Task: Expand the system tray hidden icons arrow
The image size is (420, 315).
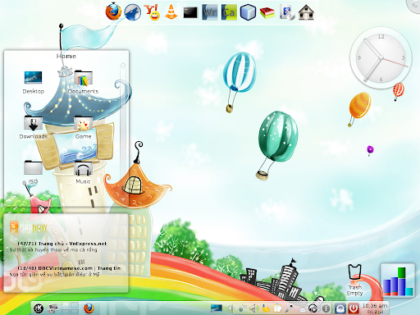Action: pyautogui.click(x=230, y=308)
